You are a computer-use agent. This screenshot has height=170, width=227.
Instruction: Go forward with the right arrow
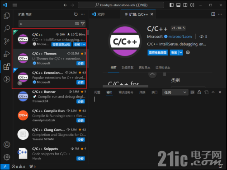click(x=72, y=5)
